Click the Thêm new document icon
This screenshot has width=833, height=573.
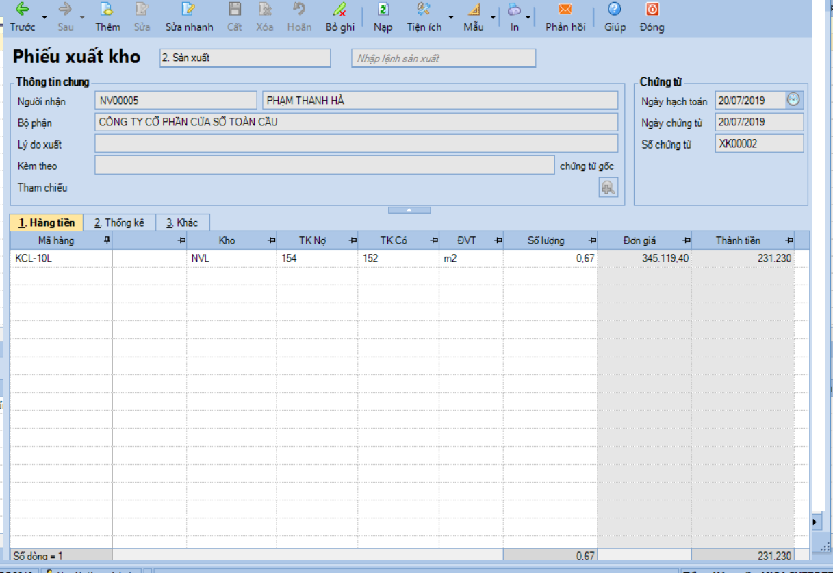[107, 10]
